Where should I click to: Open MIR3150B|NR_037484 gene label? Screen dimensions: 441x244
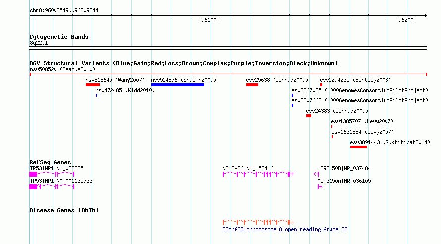click(344, 168)
